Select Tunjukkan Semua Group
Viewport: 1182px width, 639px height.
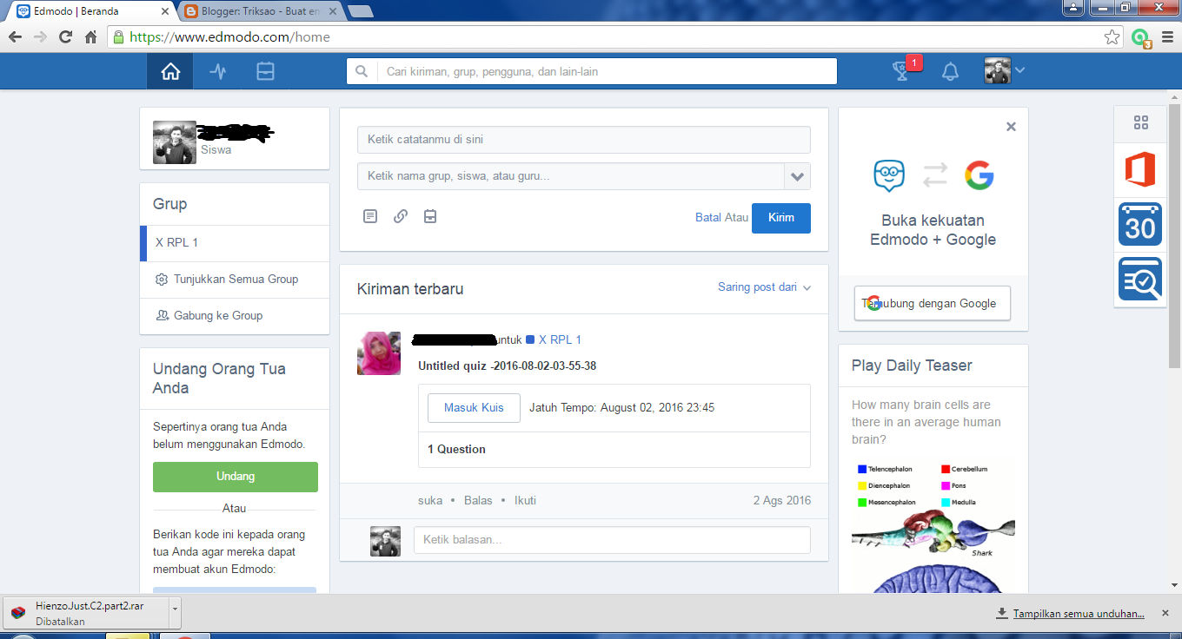(235, 280)
